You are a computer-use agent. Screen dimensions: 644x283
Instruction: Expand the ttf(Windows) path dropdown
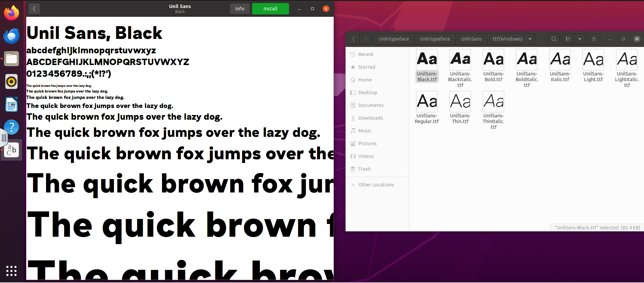tap(530, 39)
